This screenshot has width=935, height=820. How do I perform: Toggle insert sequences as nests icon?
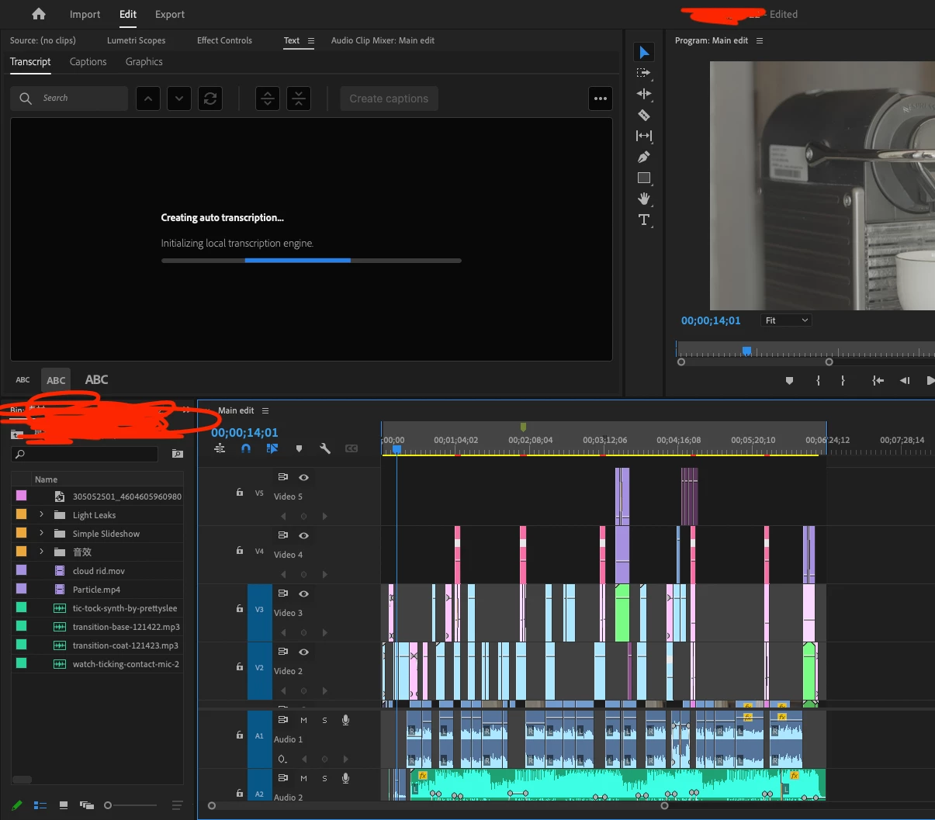click(x=220, y=448)
